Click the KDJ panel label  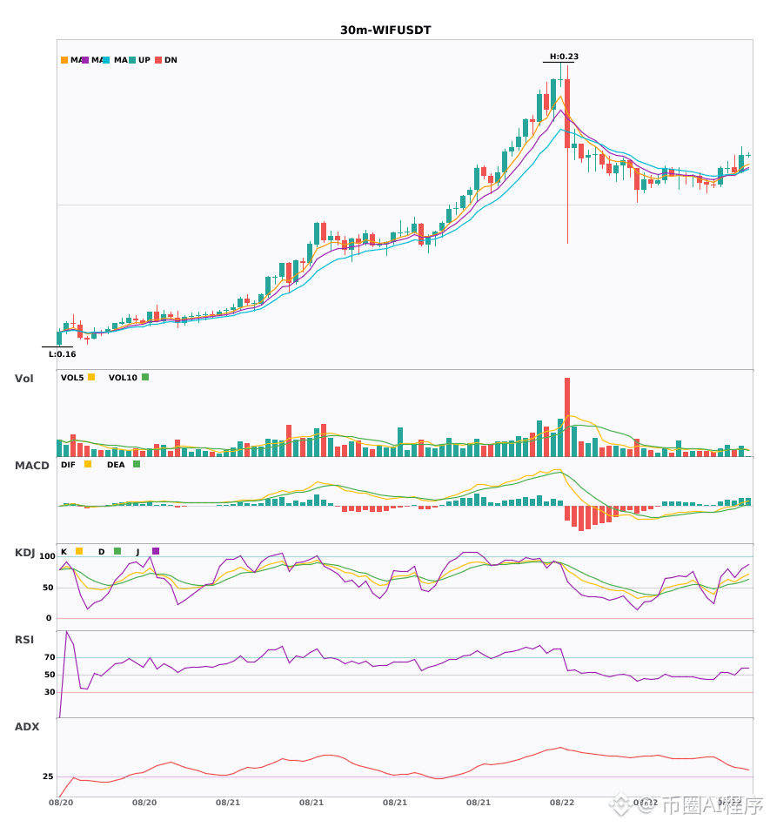pos(24,553)
